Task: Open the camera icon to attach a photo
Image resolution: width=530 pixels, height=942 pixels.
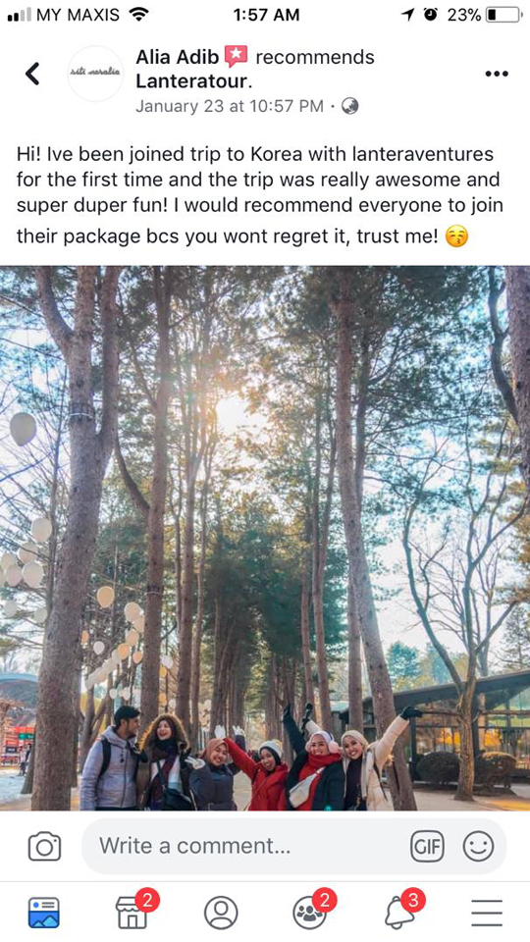Action: point(44,846)
